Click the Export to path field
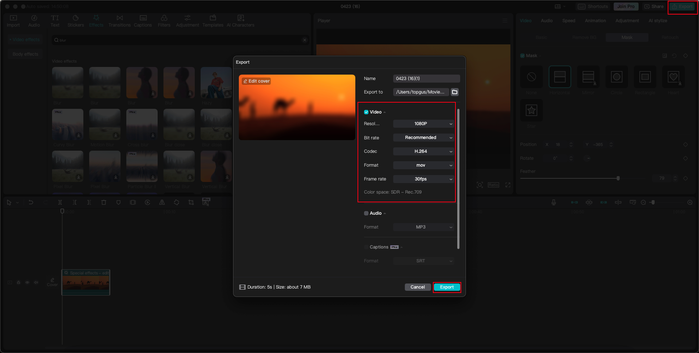This screenshot has height=353, width=699. tap(421, 92)
